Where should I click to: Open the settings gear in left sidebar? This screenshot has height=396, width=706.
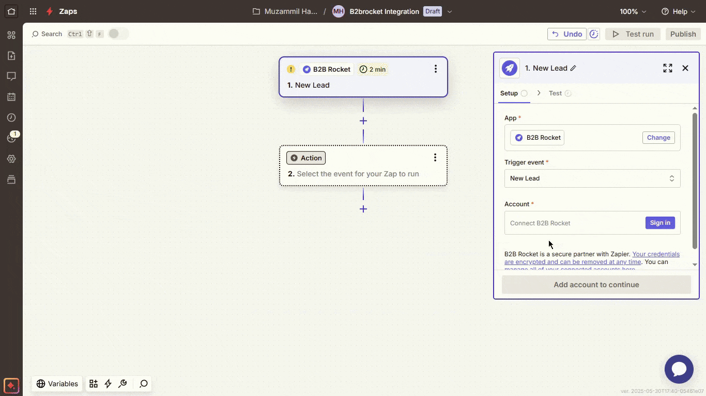tap(11, 159)
